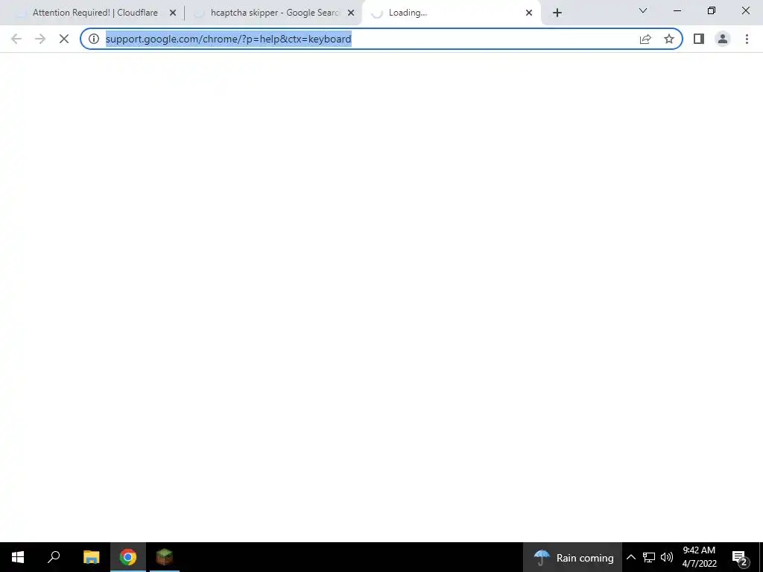Stop loading the page with the X button
Viewport: 763px width, 572px height.
(x=64, y=39)
